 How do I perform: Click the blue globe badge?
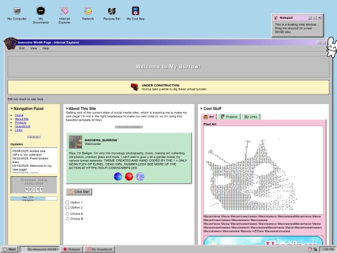click(x=118, y=177)
